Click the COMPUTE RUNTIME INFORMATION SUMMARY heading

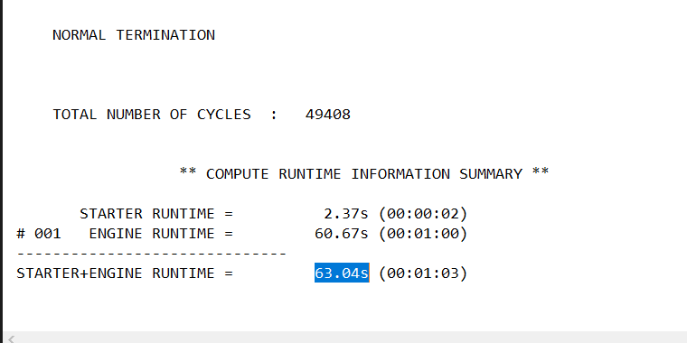point(364,174)
